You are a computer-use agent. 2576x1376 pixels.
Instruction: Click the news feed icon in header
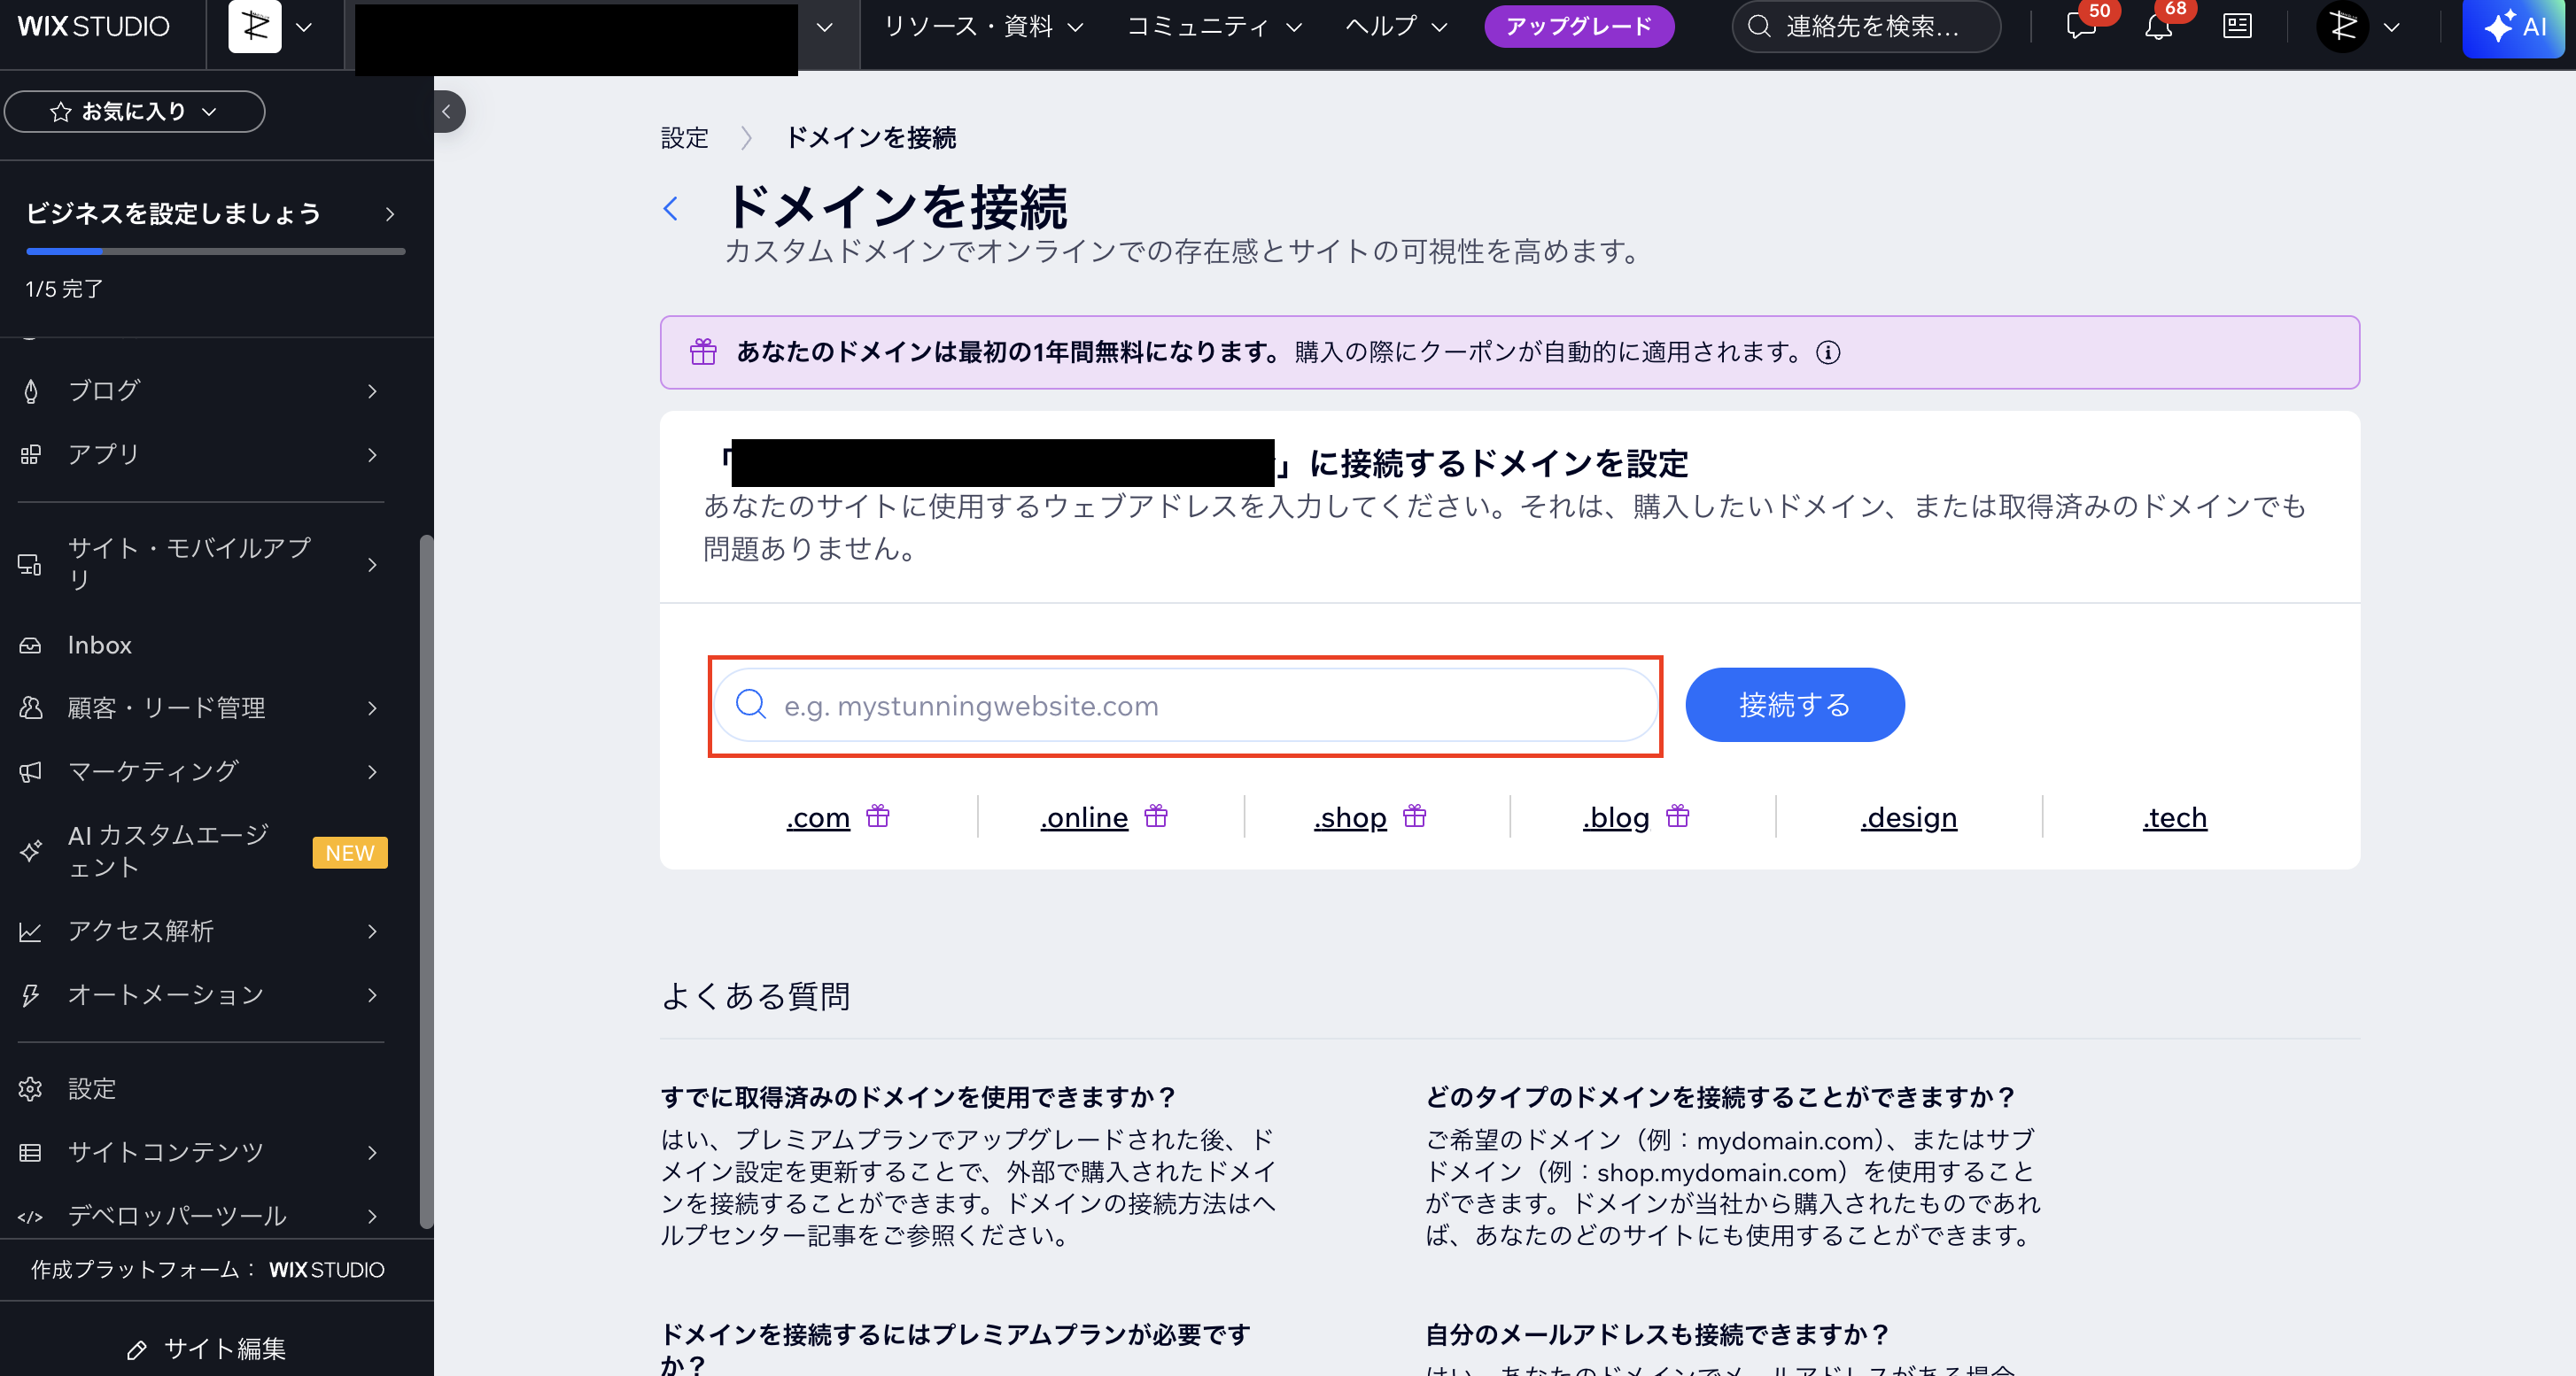2237,27
